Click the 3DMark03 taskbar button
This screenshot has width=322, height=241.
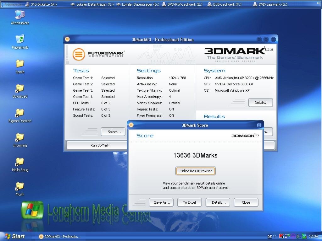coord(60,237)
